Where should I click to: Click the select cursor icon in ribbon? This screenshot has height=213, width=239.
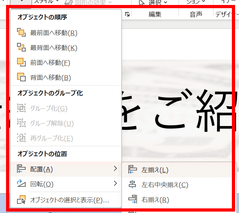[x=142, y=2]
